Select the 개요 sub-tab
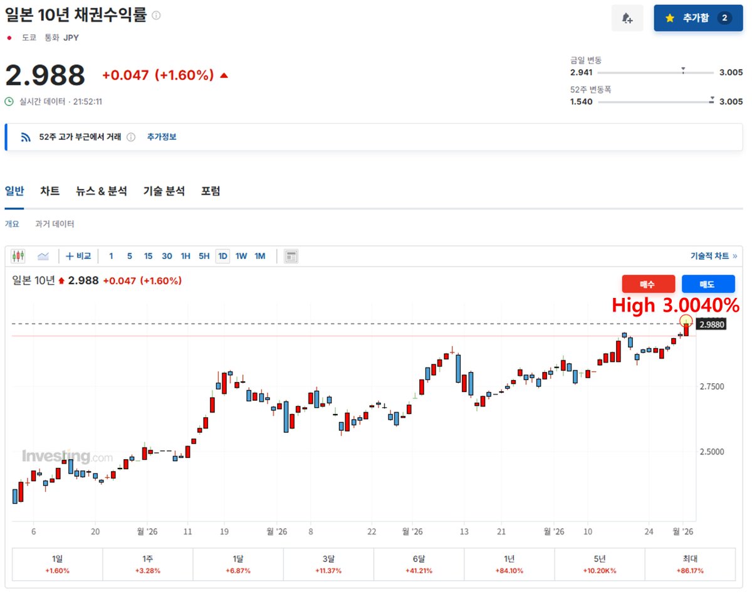This screenshot has height=594, width=752. click(12, 224)
